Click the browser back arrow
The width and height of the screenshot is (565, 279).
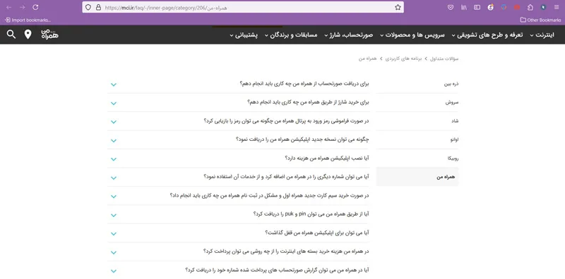[x=9, y=7]
